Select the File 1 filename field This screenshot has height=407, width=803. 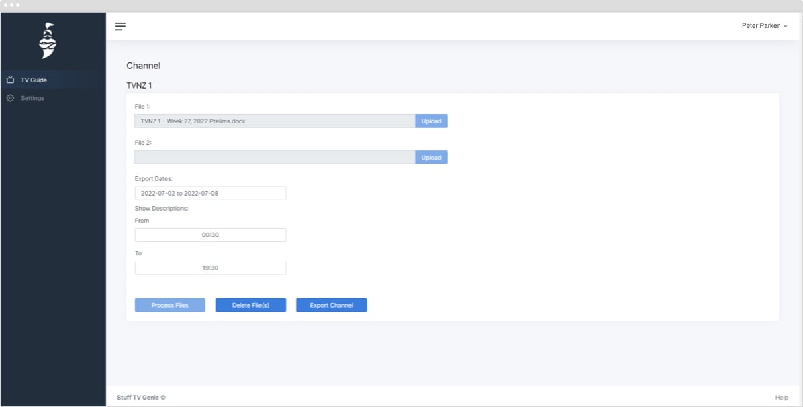click(275, 121)
